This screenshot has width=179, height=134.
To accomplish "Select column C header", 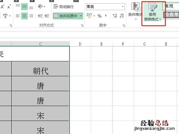I will (x=40, y=44).
